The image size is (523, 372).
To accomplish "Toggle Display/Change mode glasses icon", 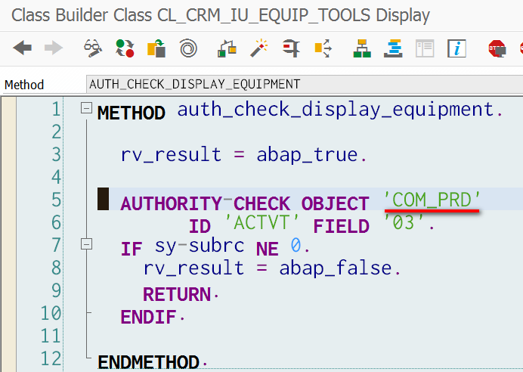I will (x=93, y=48).
